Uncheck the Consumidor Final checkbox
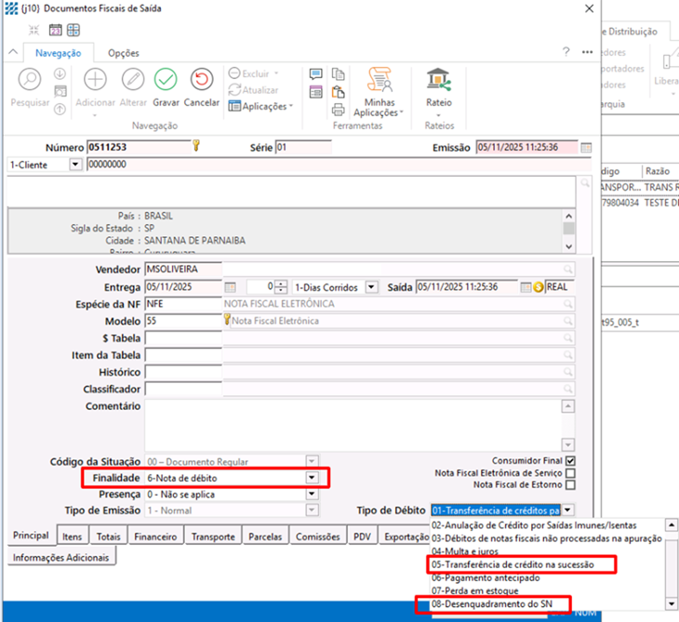679x622 pixels. click(570, 460)
